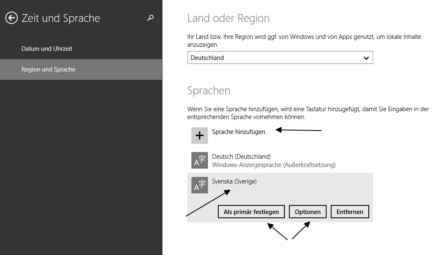This screenshot has height=255, width=444.
Task: Click the Zeit und Sprache title
Action: (61, 18)
